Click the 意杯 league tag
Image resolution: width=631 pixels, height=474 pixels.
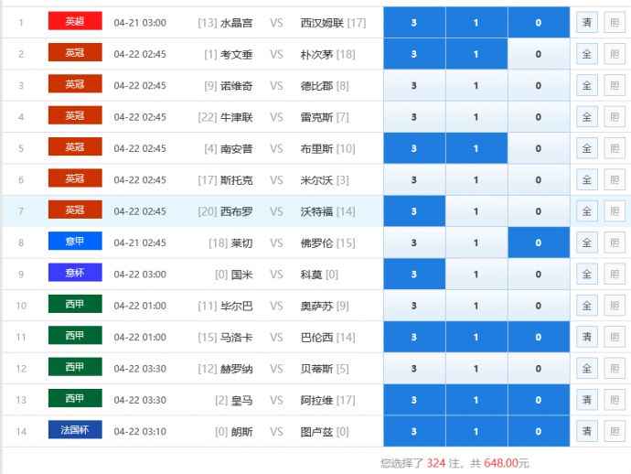pos(75,273)
